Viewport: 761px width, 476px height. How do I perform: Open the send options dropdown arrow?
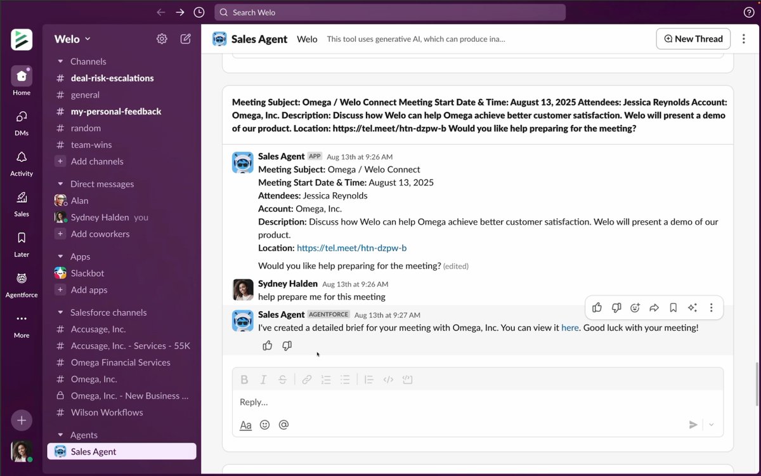tap(711, 425)
